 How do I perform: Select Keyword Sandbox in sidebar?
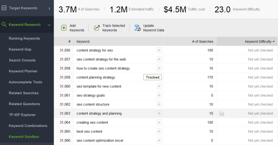pyautogui.click(x=24, y=137)
